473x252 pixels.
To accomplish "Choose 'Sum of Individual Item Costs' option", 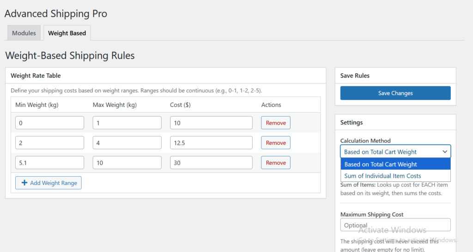I will pyautogui.click(x=395, y=176).
